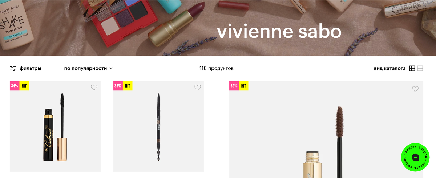Switch to large-tile catalog grid view

(412, 68)
